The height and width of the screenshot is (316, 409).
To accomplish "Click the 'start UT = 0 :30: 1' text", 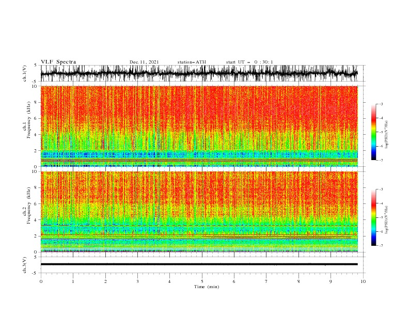I will click(x=249, y=62).
